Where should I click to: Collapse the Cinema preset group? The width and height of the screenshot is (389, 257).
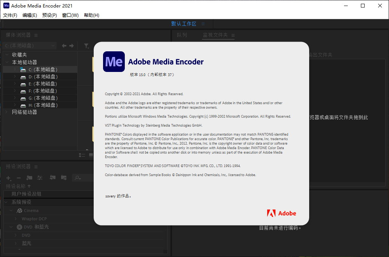11,211
